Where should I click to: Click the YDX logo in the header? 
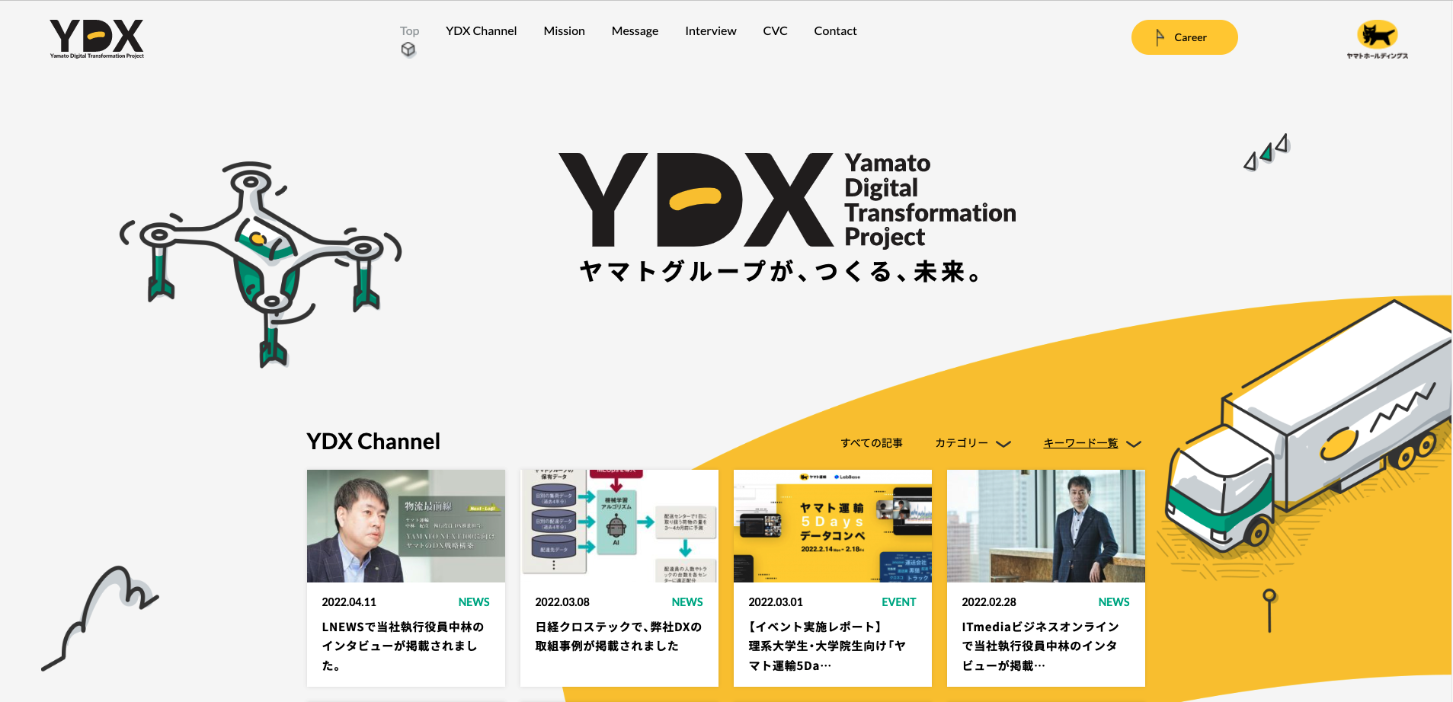[97, 38]
